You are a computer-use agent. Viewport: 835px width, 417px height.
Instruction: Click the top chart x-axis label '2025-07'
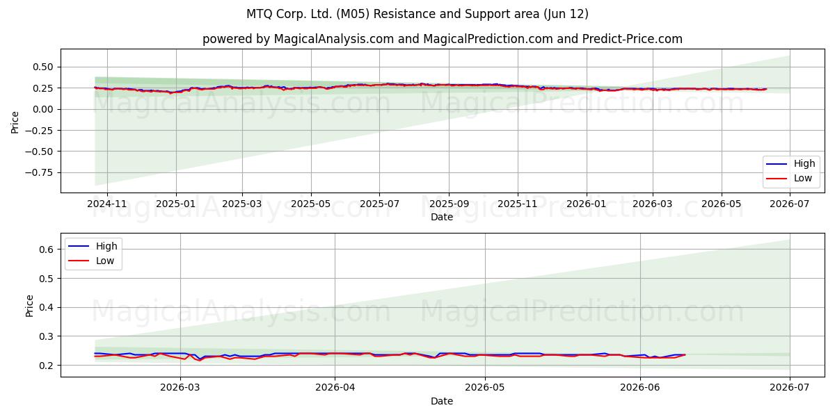[x=379, y=203]
